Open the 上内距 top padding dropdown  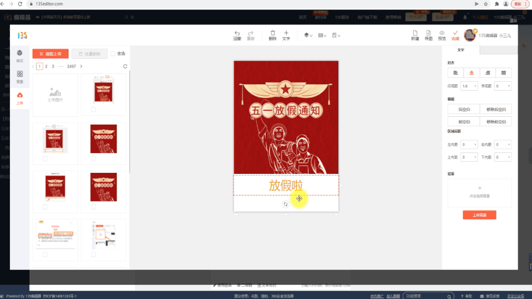pos(469,157)
